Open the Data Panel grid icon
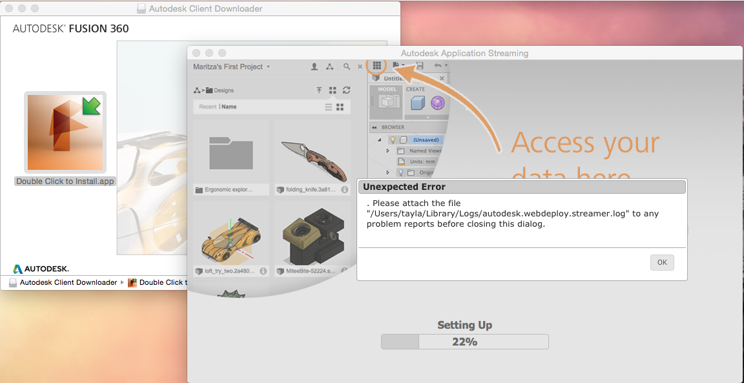Image resolution: width=744 pixels, height=383 pixels. [377, 65]
